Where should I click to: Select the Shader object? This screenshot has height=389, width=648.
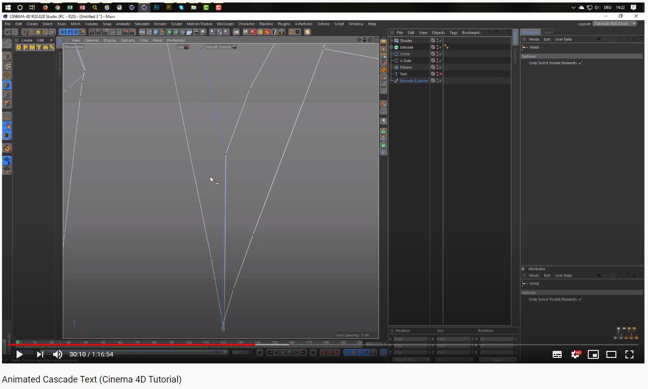(x=406, y=41)
